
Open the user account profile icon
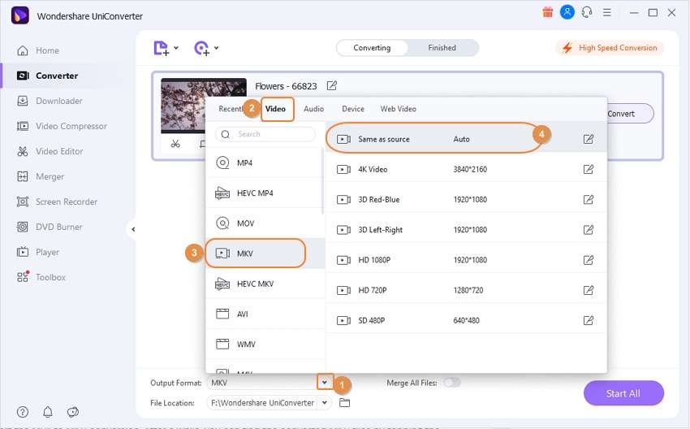pos(567,12)
